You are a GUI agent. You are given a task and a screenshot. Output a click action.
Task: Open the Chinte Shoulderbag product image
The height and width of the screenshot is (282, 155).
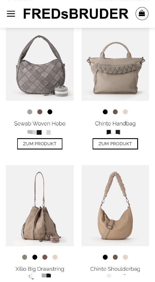pyautogui.click(x=115, y=206)
